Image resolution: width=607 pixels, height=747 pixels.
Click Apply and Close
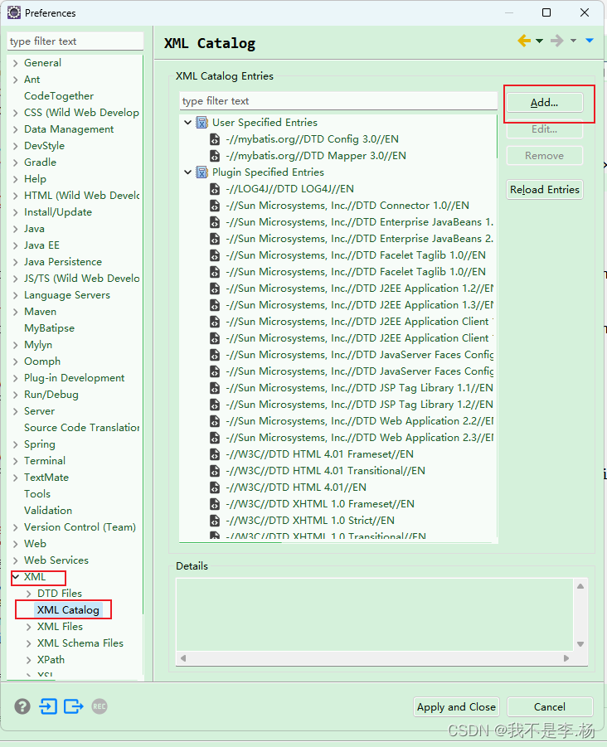(456, 707)
